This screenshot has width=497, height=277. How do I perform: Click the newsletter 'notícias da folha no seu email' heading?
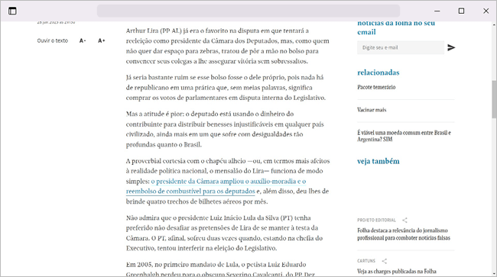click(396, 27)
